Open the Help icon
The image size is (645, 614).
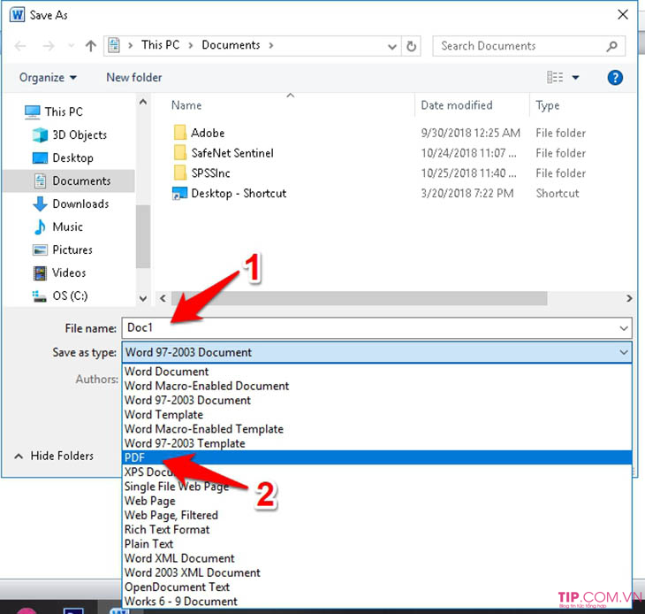coord(615,78)
